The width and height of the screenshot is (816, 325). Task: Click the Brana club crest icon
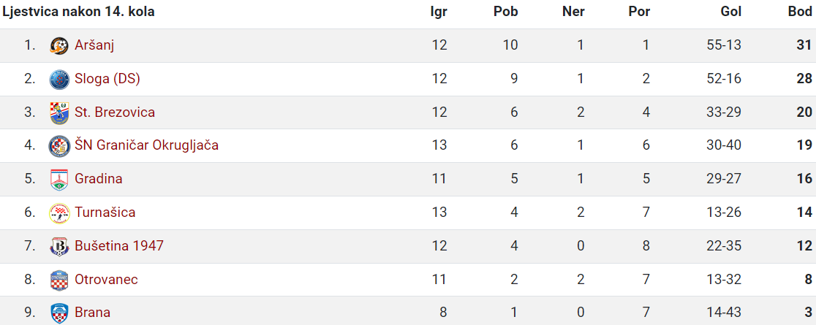tap(59, 313)
